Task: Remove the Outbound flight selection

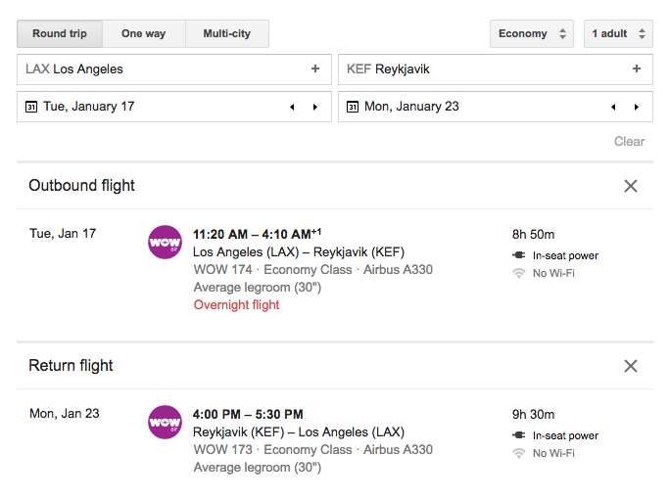Action: 631,186
